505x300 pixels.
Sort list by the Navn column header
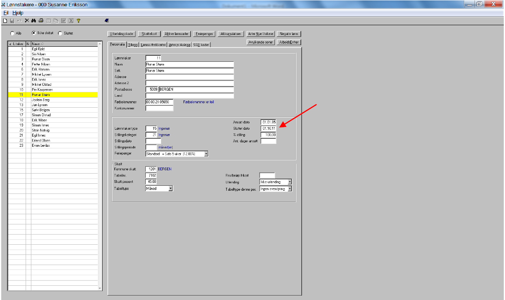pyautogui.click(x=64, y=43)
